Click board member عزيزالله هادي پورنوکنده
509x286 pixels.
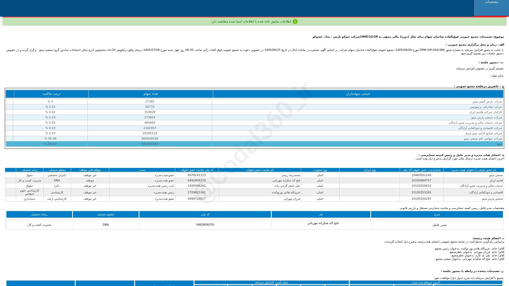pyautogui.click(x=286, y=192)
